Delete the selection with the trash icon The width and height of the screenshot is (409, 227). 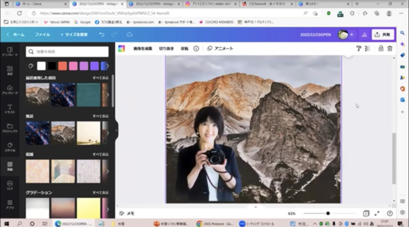pyautogui.click(x=390, y=48)
